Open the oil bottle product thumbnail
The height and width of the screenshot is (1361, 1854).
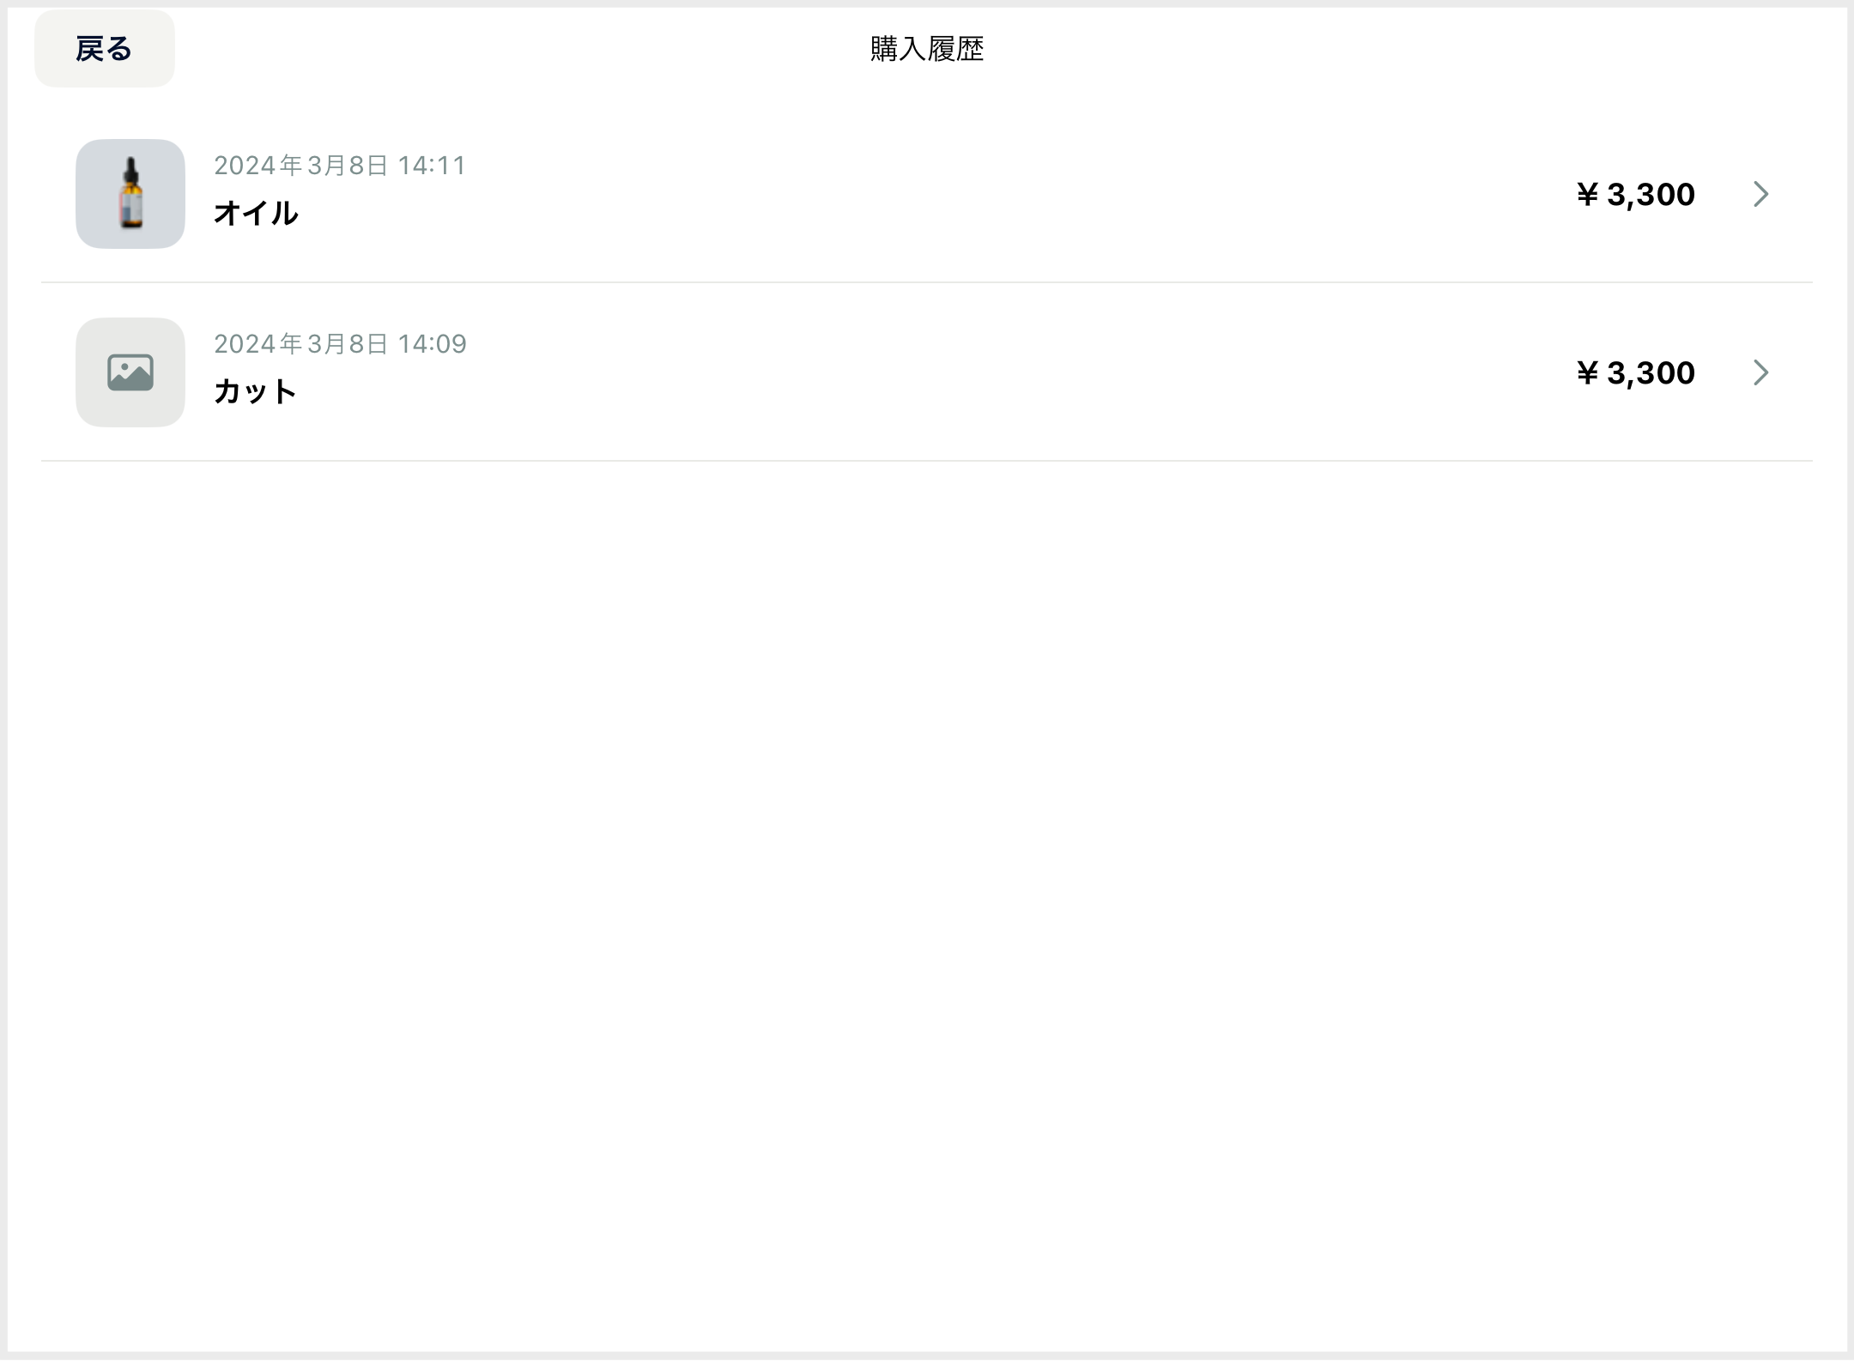tap(130, 194)
